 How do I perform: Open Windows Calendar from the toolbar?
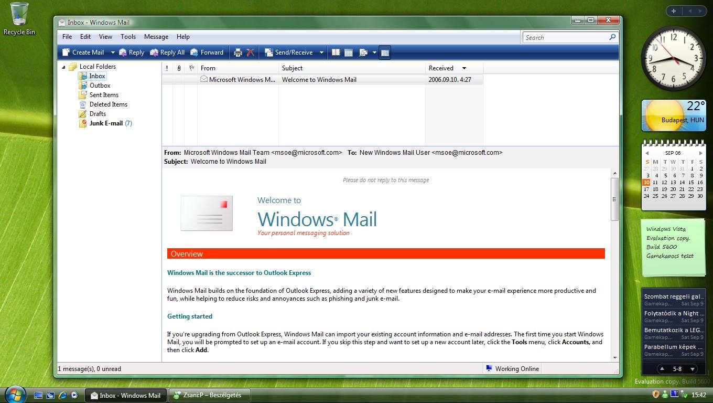349,52
